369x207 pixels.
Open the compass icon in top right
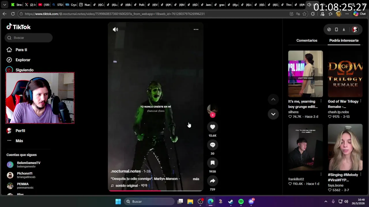pyautogui.click(x=329, y=29)
